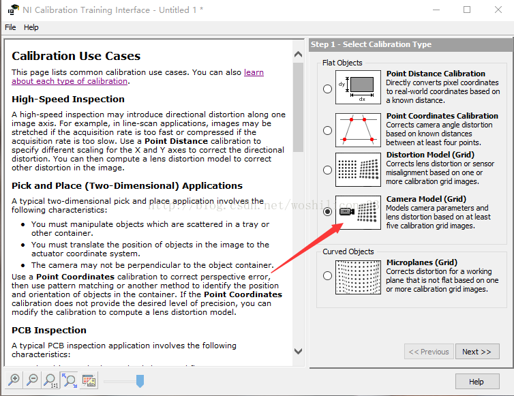The height and width of the screenshot is (396, 514).
Task: Maximize the NI Calibration Training Interface window
Action: click(467, 10)
